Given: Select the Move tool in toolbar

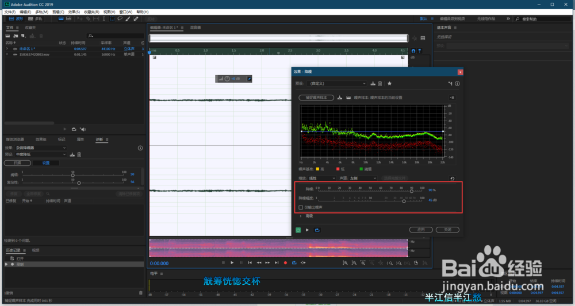Looking at the screenshot, I should click(x=80, y=19).
